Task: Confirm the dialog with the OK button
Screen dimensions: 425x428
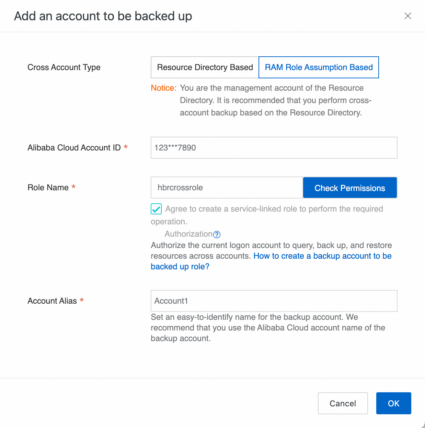Action: pyautogui.click(x=393, y=403)
